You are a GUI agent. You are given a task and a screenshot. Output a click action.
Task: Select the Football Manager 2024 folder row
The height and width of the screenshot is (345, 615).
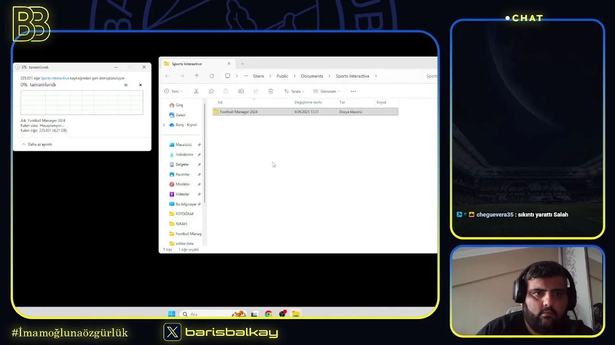pyautogui.click(x=306, y=112)
